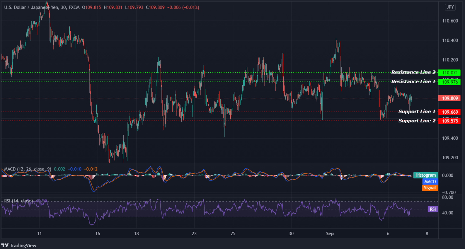Image resolution: width=465 pixels, height=249 pixels.
Task: Click the 110.200 price axis label
Action: (450, 60)
